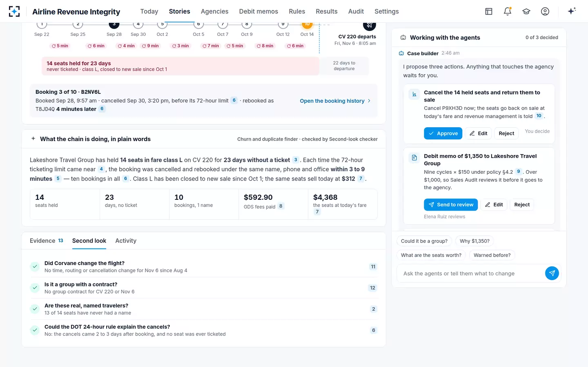Switch to the Activity tab
This screenshot has height=367, width=588.
click(126, 241)
